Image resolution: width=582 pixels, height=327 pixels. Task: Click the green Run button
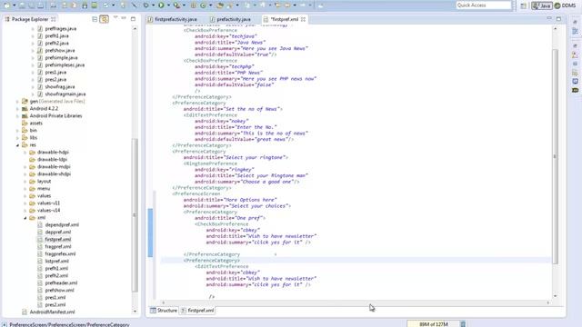[x=161, y=5]
